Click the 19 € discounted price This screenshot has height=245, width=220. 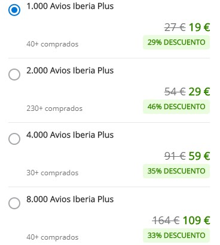tap(199, 27)
